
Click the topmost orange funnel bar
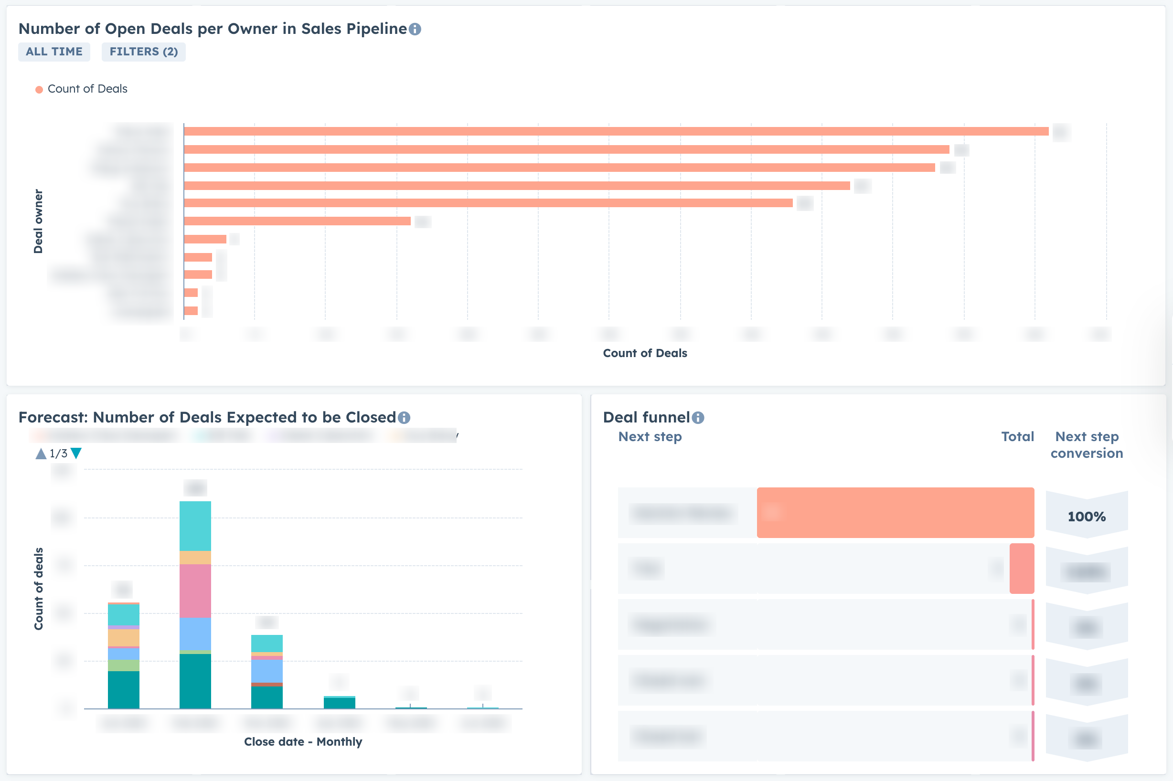click(x=895, y=513)
